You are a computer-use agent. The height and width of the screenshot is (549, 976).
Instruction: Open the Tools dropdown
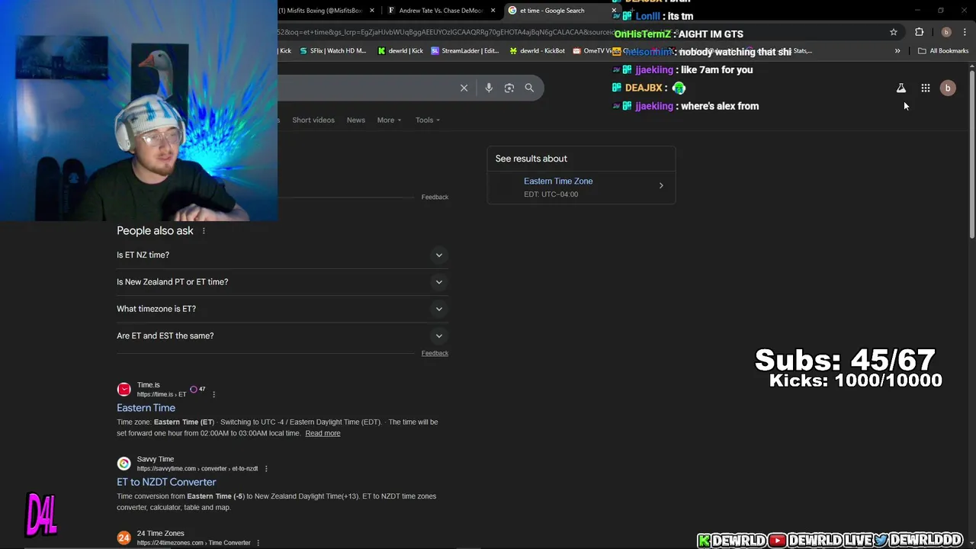[428, 120]
